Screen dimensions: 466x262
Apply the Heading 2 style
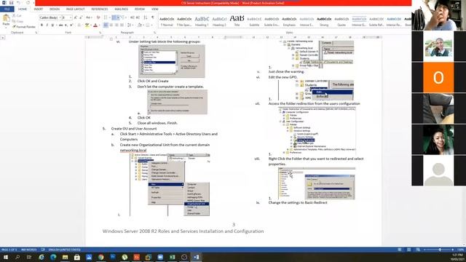tap(219, 21)
